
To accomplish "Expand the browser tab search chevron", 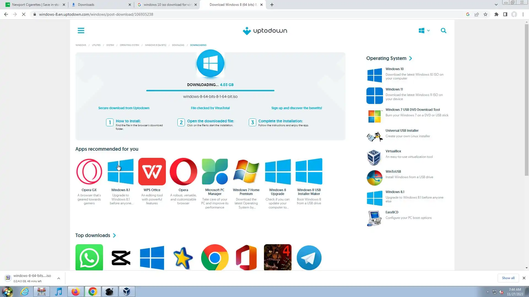I will 496,5.
